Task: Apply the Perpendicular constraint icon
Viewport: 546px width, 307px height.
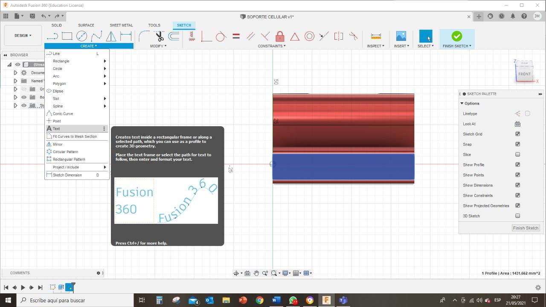Action: [265, 36]
